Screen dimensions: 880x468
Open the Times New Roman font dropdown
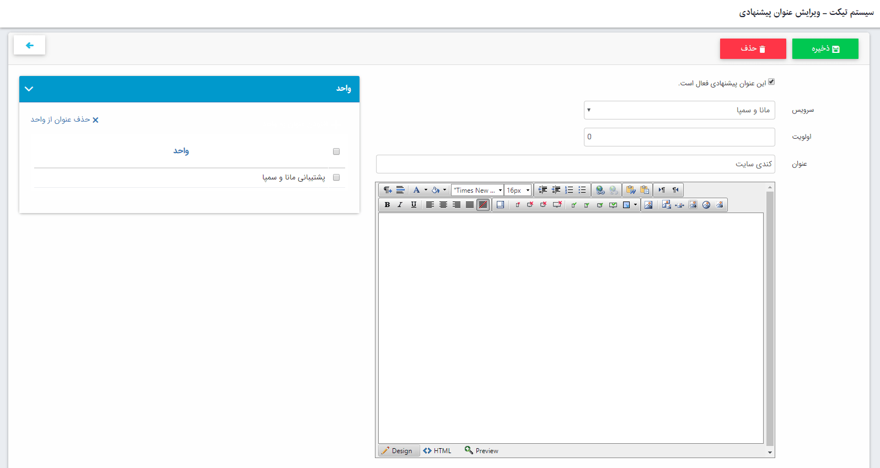point(477,190)
